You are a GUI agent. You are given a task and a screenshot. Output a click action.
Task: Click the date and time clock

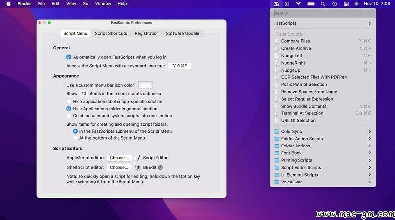377,4
